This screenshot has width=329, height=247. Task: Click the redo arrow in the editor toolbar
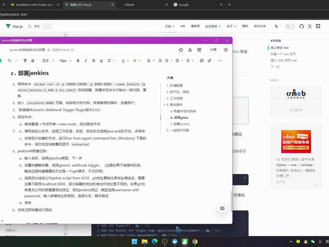click(x=17, y=61)
